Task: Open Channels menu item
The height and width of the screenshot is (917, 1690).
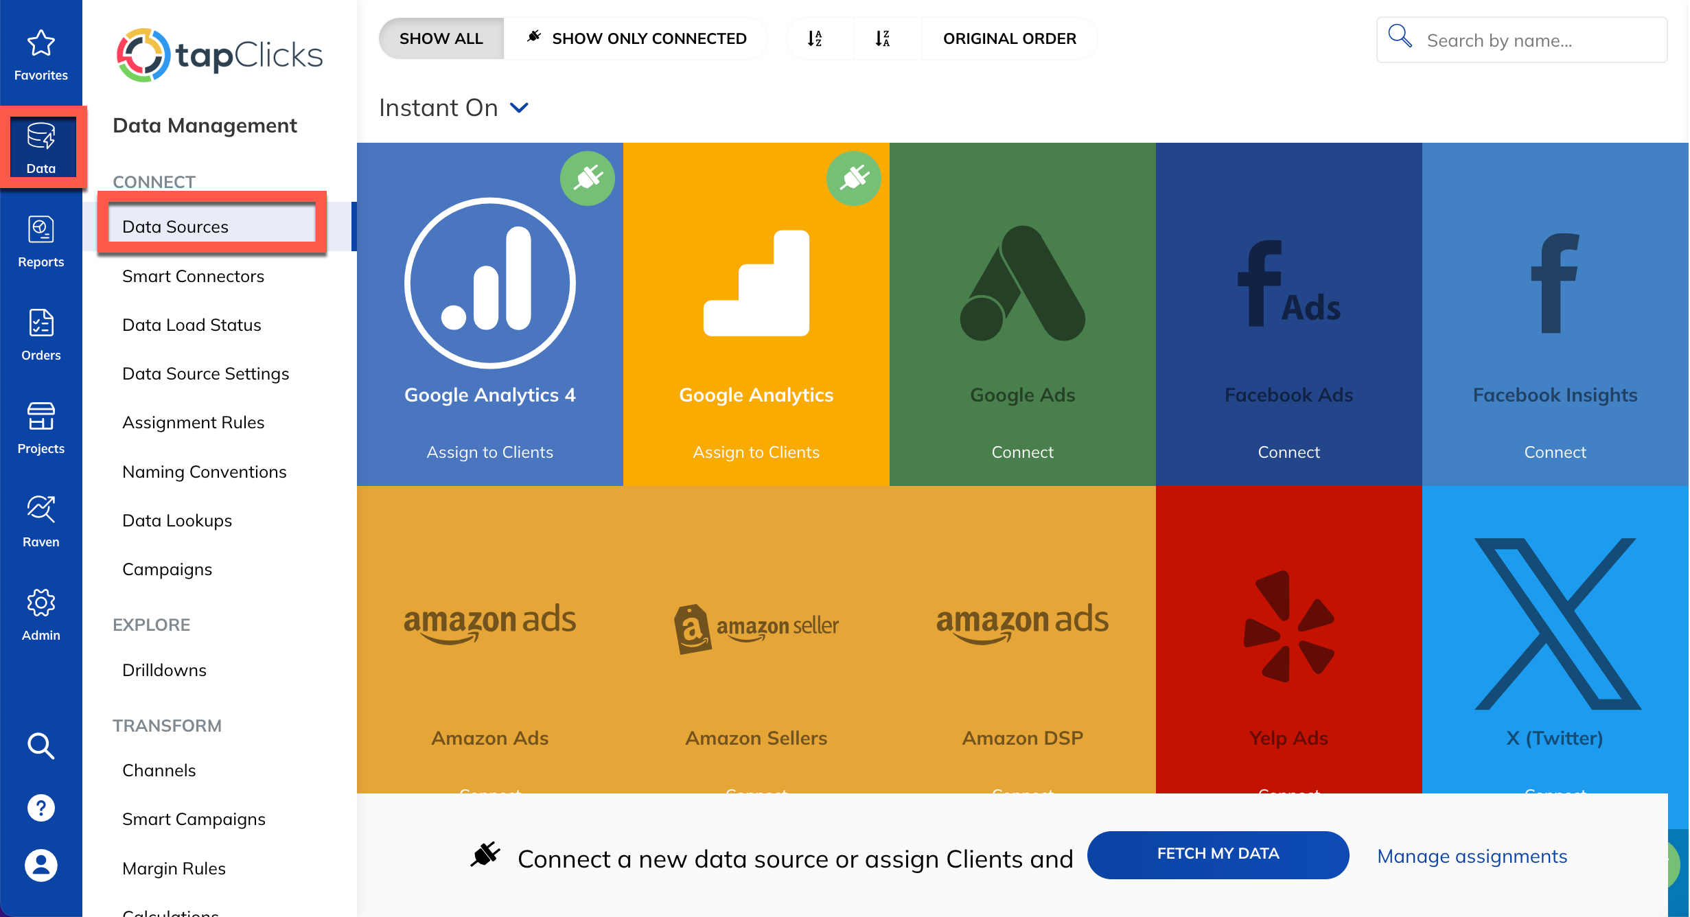Action: click(159, 770)
